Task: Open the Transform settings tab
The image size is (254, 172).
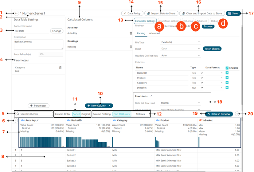Action: (x=169, y=21)
